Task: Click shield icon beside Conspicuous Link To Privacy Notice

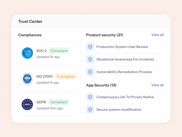Action: [90, 97]
